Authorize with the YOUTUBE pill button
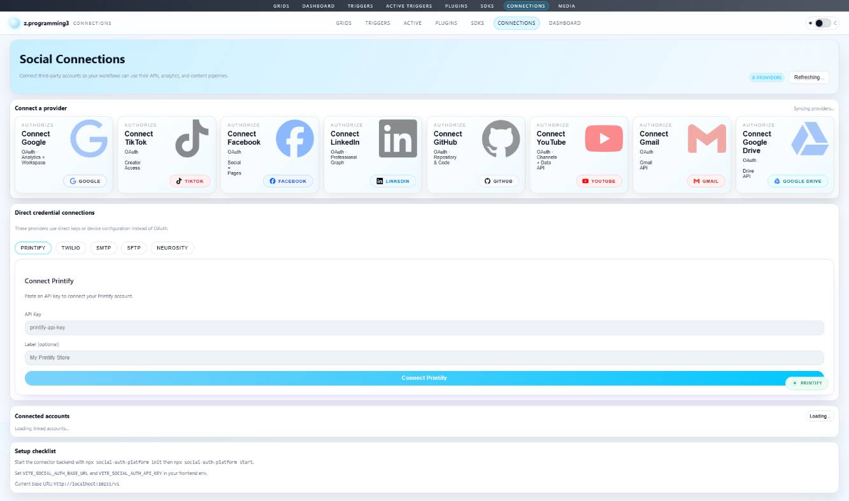Image resolution: width=849 pixels, height=501 pixels. (599, 181)
